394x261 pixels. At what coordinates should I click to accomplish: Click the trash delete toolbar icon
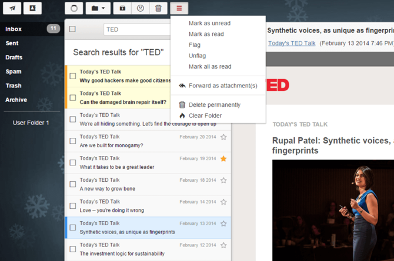[158, 8]
